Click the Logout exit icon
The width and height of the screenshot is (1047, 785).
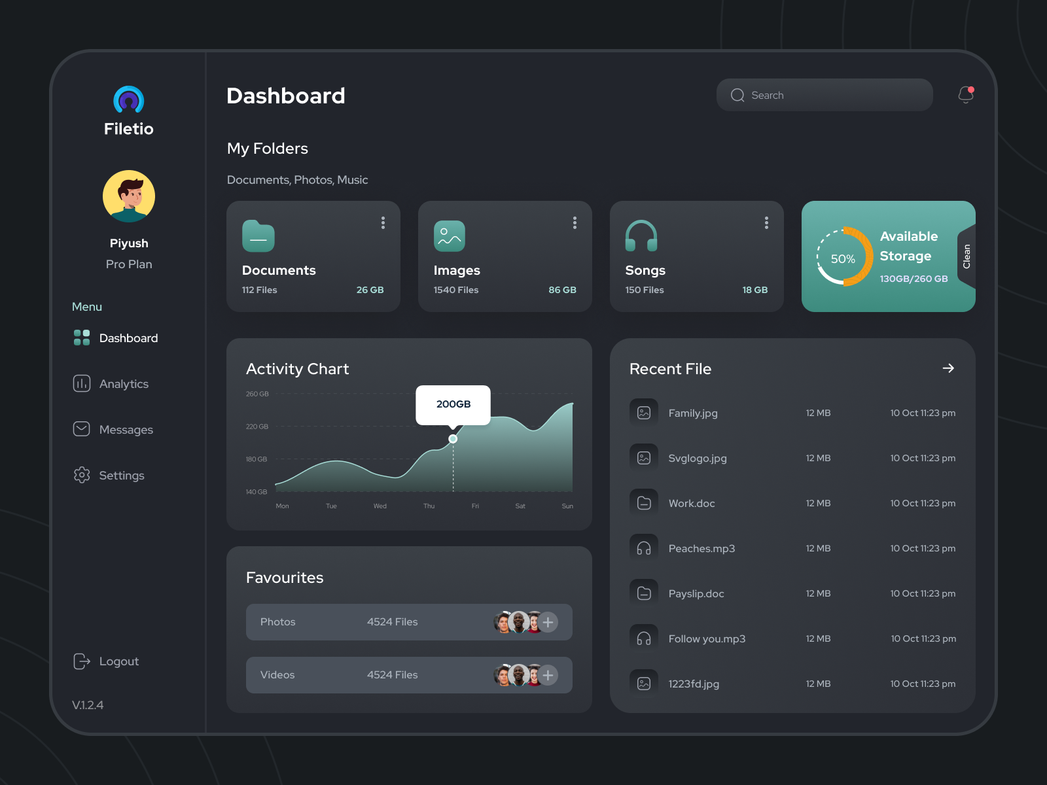click(82, 661)
